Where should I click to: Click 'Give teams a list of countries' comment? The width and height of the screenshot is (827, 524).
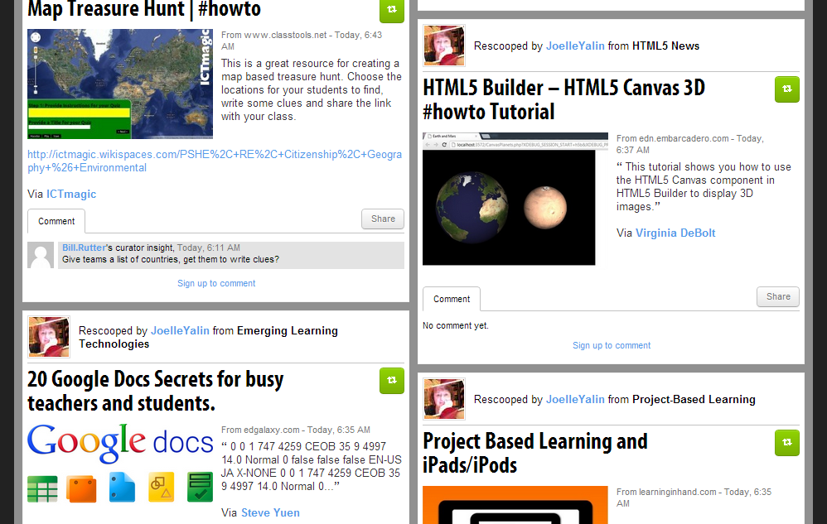click(x=171, y=259)
